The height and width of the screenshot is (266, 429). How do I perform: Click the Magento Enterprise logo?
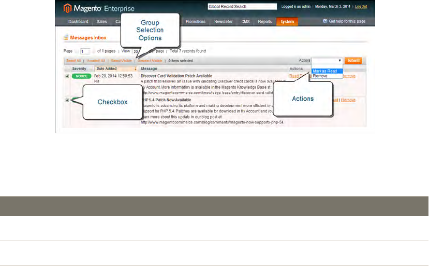pos(99,8)
